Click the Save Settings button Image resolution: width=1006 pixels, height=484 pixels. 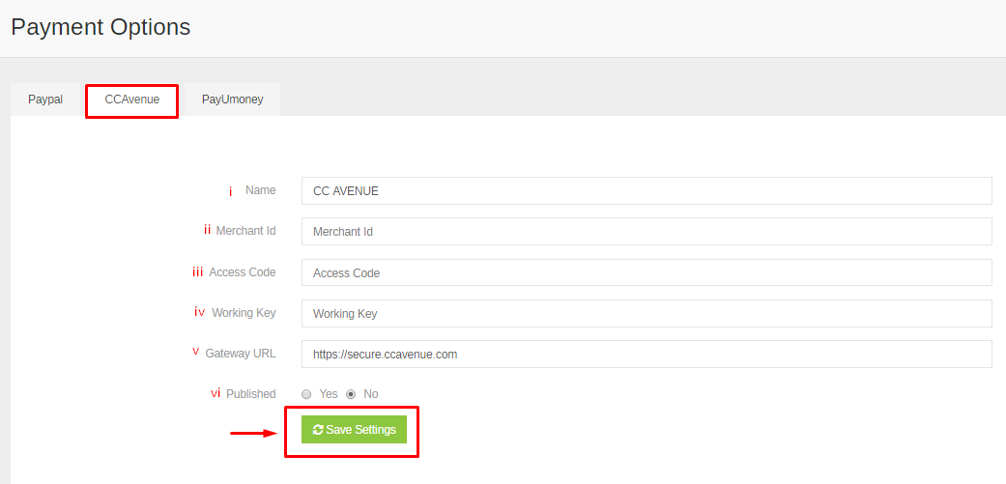[354, 430]
